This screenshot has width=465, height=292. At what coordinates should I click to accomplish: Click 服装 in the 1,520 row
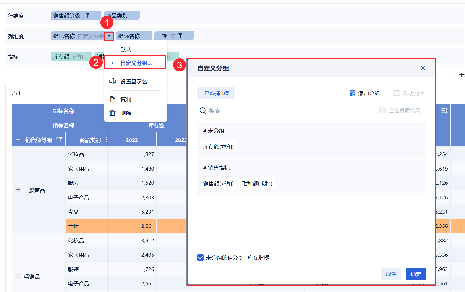(x=73, y=183)
